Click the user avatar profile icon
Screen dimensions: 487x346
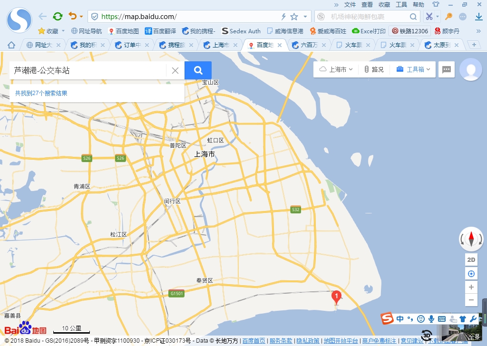(x=471, y=69)
